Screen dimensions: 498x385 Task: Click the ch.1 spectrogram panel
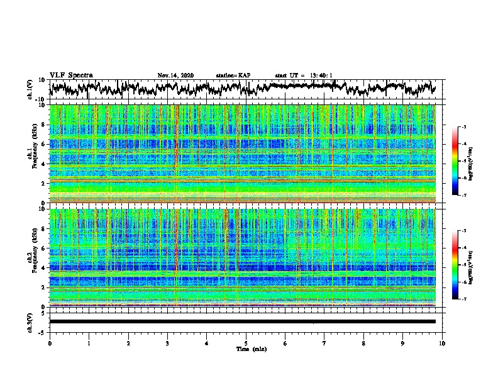(243, 153)
